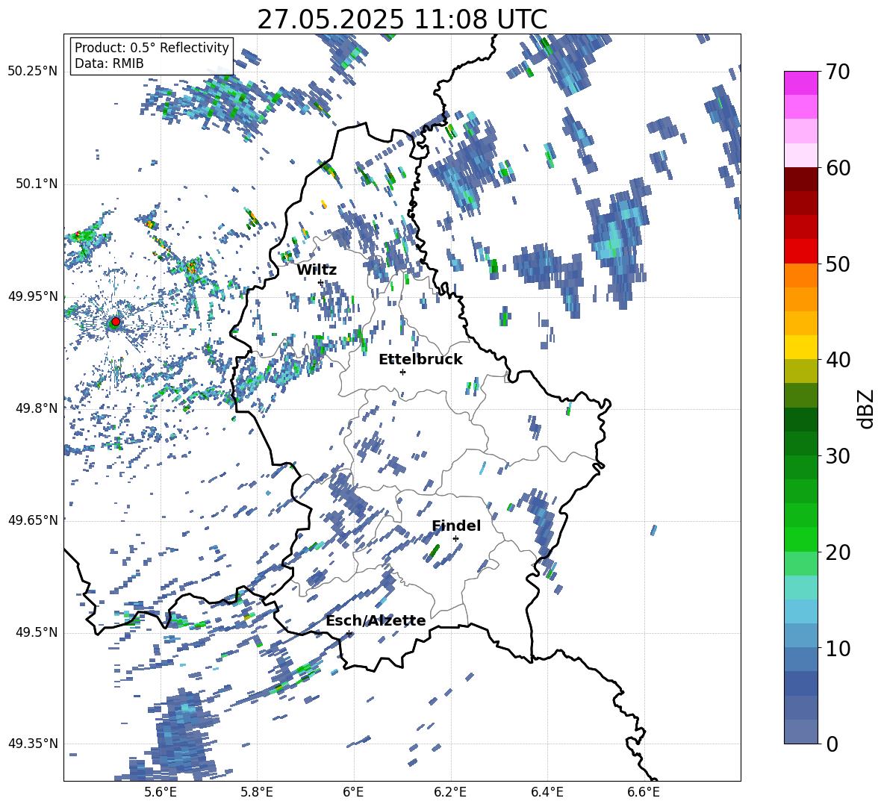Click the 5.6°E longitude label
This screenshot has width=884, height=807.
pos(161,792)
